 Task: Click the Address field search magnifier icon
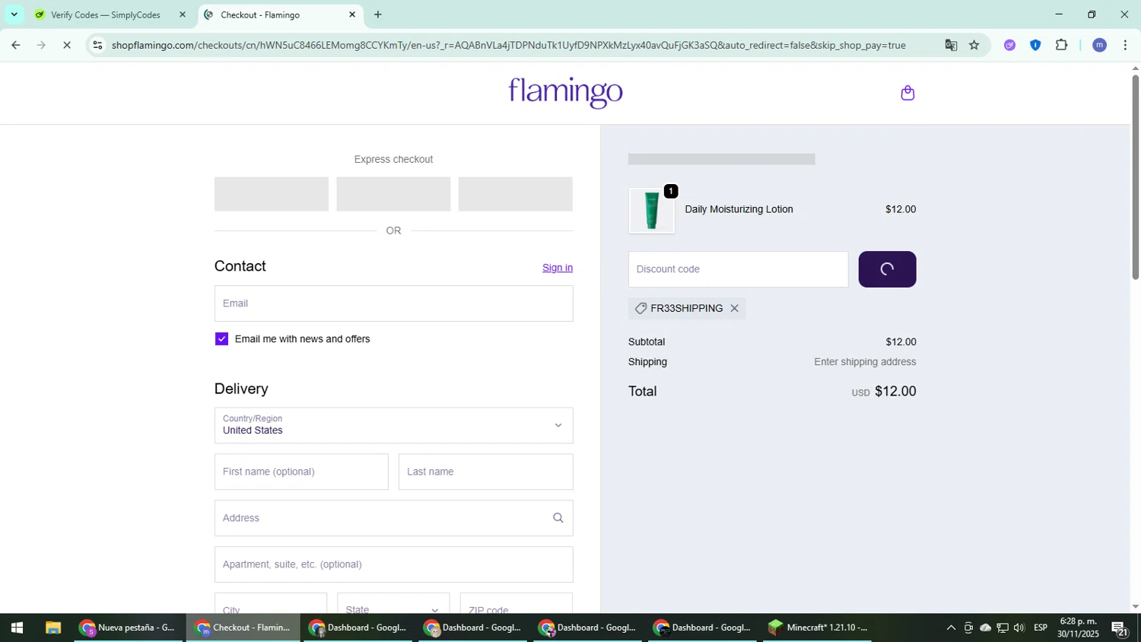point(558,518)
